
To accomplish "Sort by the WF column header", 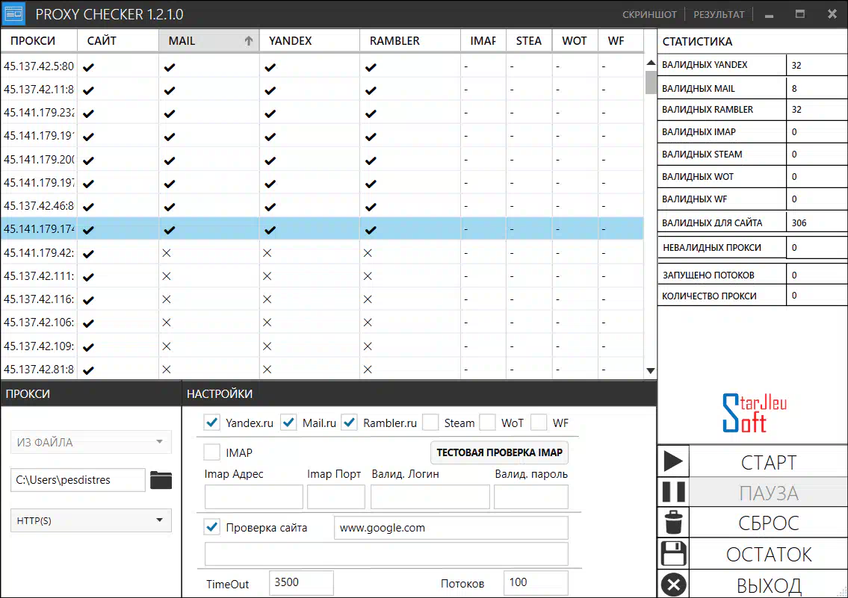I will (x=620, y=40).
